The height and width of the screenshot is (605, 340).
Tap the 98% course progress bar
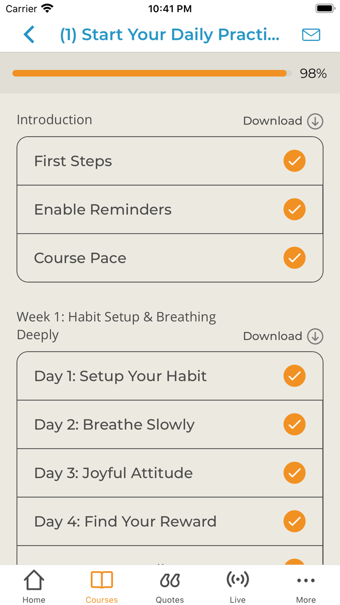150,73
